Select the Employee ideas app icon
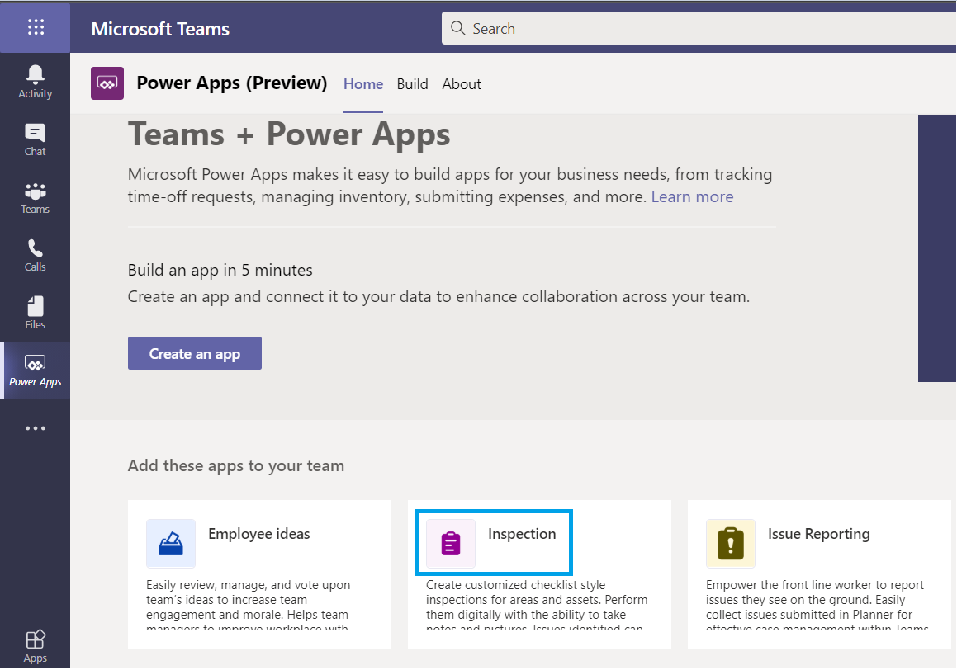 171,544
